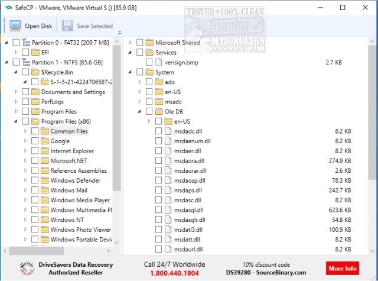Collapse the Program Files (x86) node
Image resolution: width=378 pixels, height=281 pixels.
point(16,121)
